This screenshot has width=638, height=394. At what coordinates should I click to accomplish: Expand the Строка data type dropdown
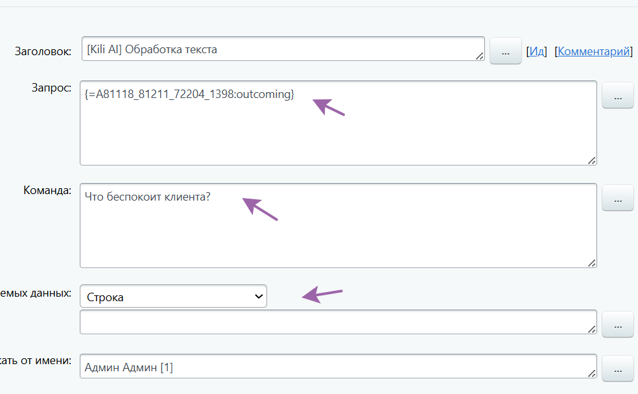pyautogui.click(x=173, y=297)
